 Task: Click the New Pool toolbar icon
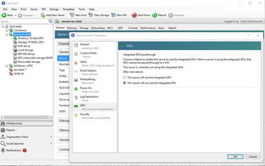[x=72, y=15]
